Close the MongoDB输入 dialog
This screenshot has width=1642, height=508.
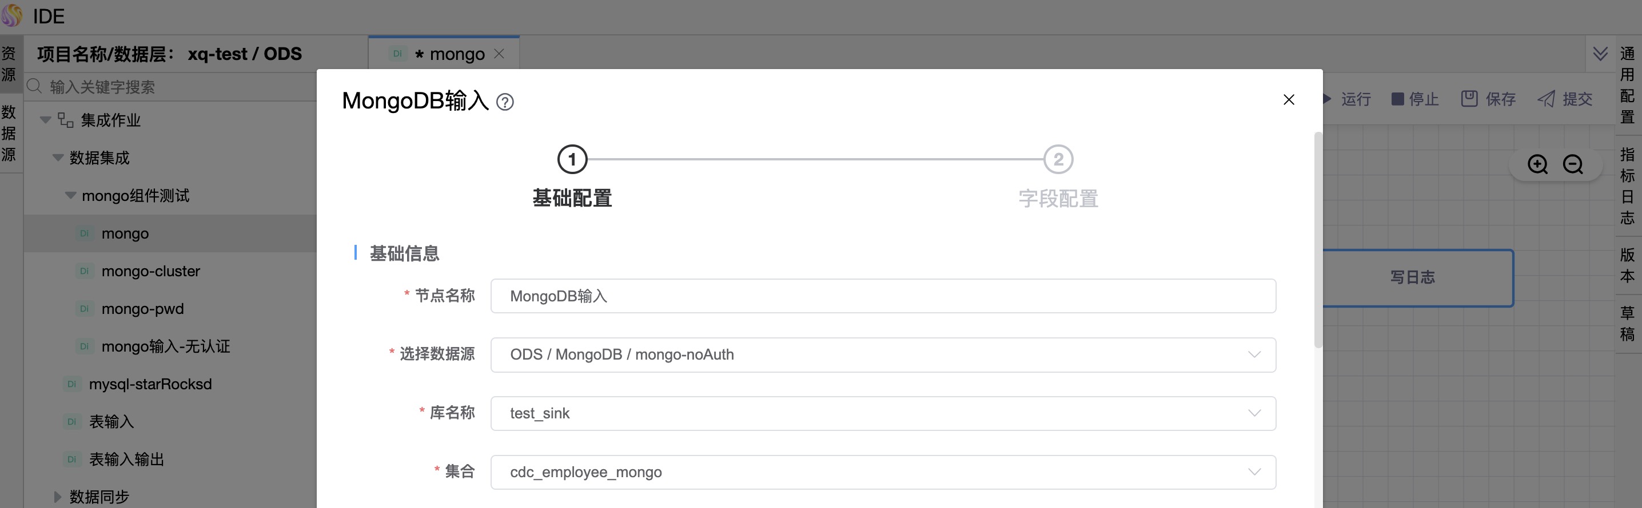[x=1288, y=100]
